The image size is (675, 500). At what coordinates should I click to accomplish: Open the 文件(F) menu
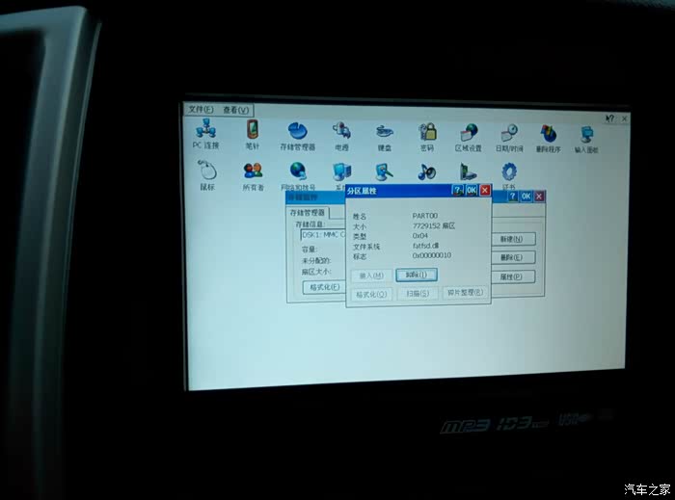pos(201,109)
